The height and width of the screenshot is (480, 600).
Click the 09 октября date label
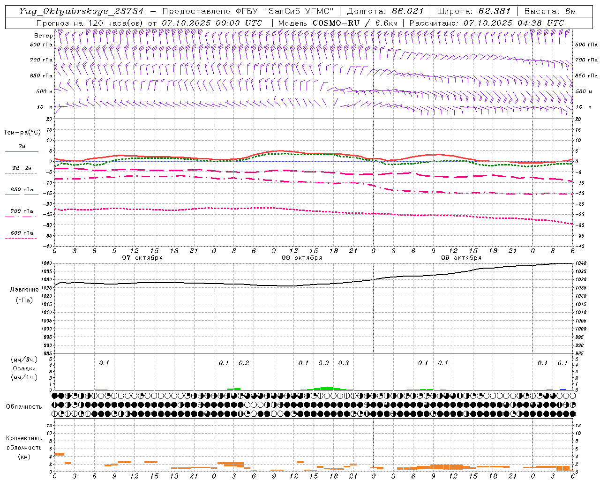(x=461, y=258)
